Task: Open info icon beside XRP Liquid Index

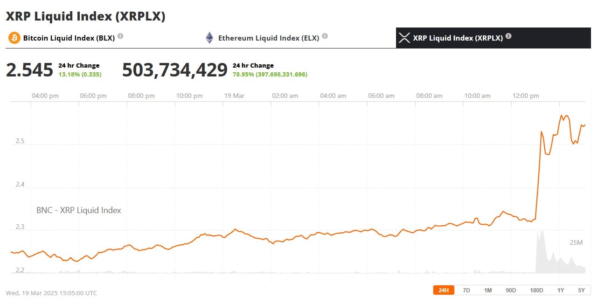Action: coord(508,36)
